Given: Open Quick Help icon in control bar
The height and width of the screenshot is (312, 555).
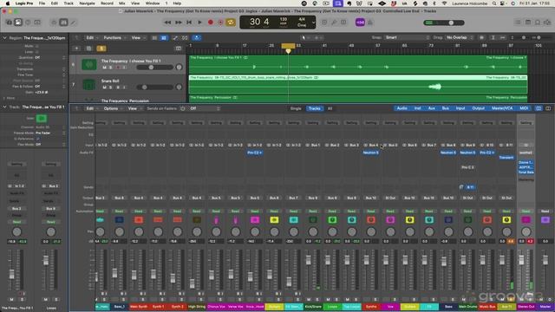Looking at the screenshot, I should (x=28, y=23).
